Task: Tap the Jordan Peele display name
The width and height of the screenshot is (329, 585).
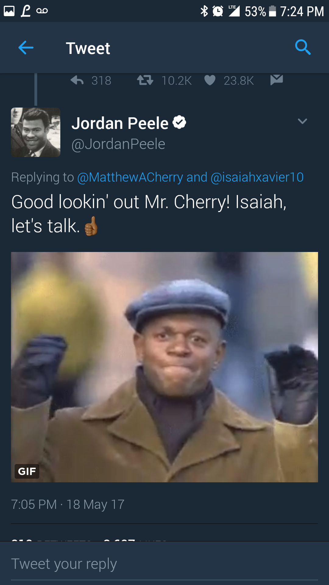Action: (x=120, y=123)
